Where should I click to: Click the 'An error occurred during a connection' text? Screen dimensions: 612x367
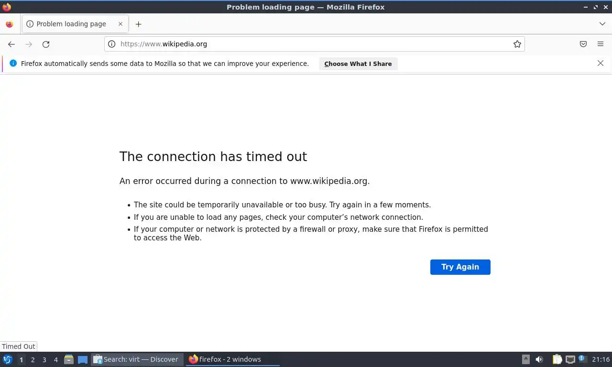pos(244,181)
